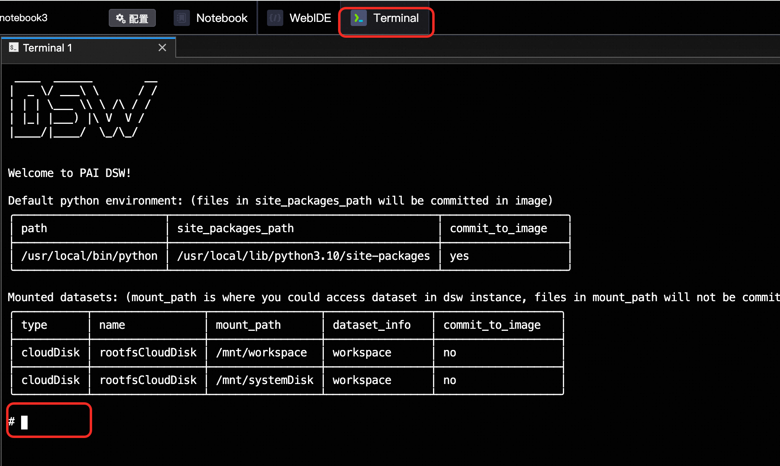
Task: Click /usr/local/bin/python path text
Action: click(x=89, y=256)
